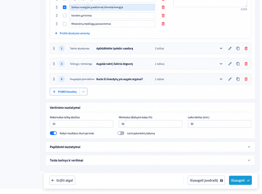
Task: Delete question 3 'Augalai naktį išskiria deguonį'
Action: point(246,64)
